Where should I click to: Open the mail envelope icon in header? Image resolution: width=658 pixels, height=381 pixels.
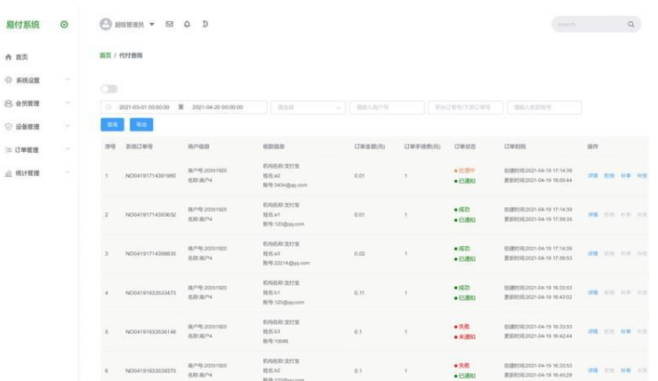pos(170,24)
